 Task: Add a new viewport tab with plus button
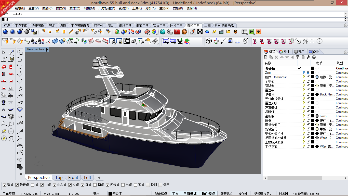click(99, 178)
